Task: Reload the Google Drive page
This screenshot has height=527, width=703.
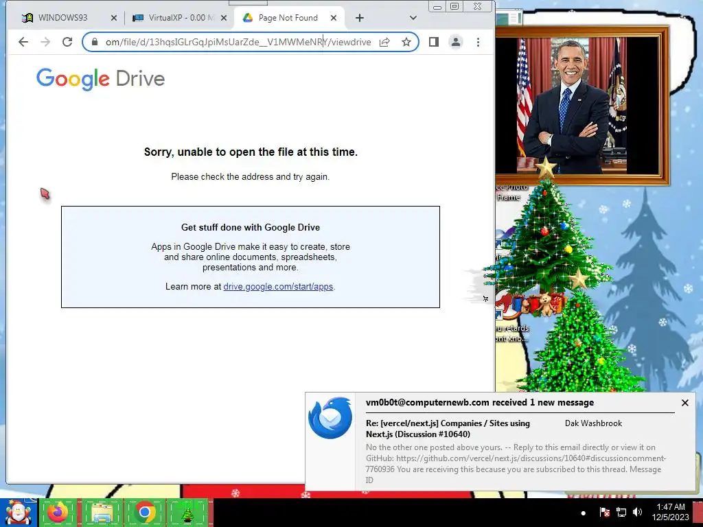Action: tap(67, 42)
